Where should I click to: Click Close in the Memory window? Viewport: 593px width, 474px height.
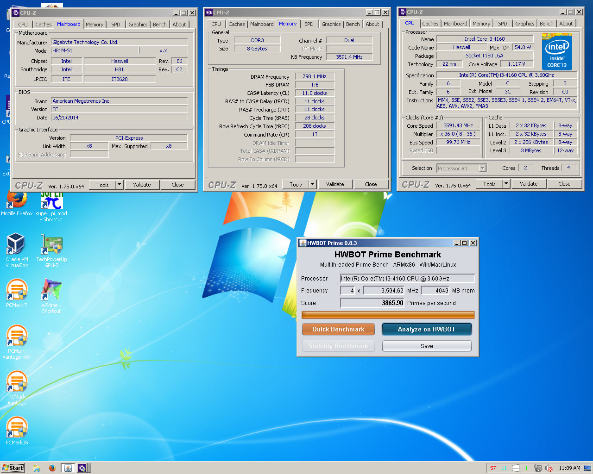pos(371,184)
